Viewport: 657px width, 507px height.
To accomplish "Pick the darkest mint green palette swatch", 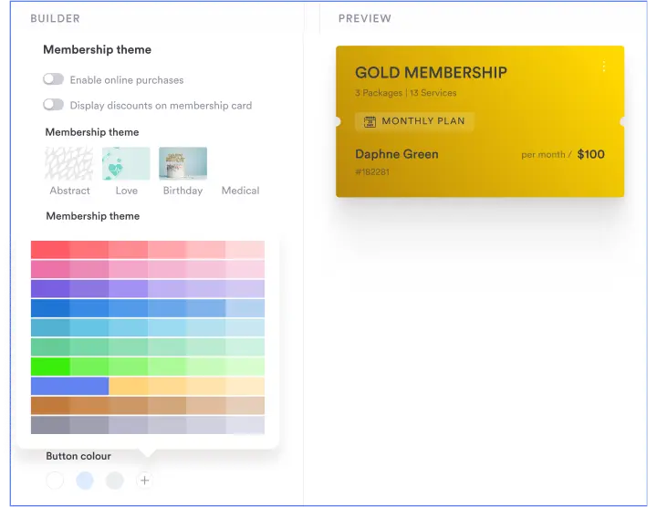I will (x=50, y=347).
